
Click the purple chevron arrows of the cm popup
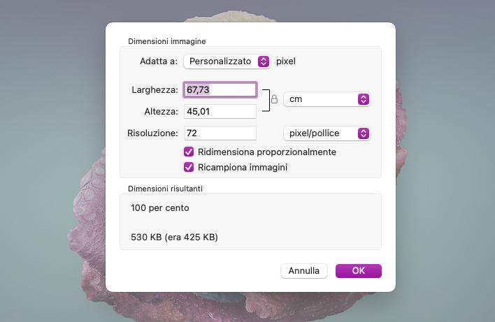pyautogui.click(x=363, y=99)
